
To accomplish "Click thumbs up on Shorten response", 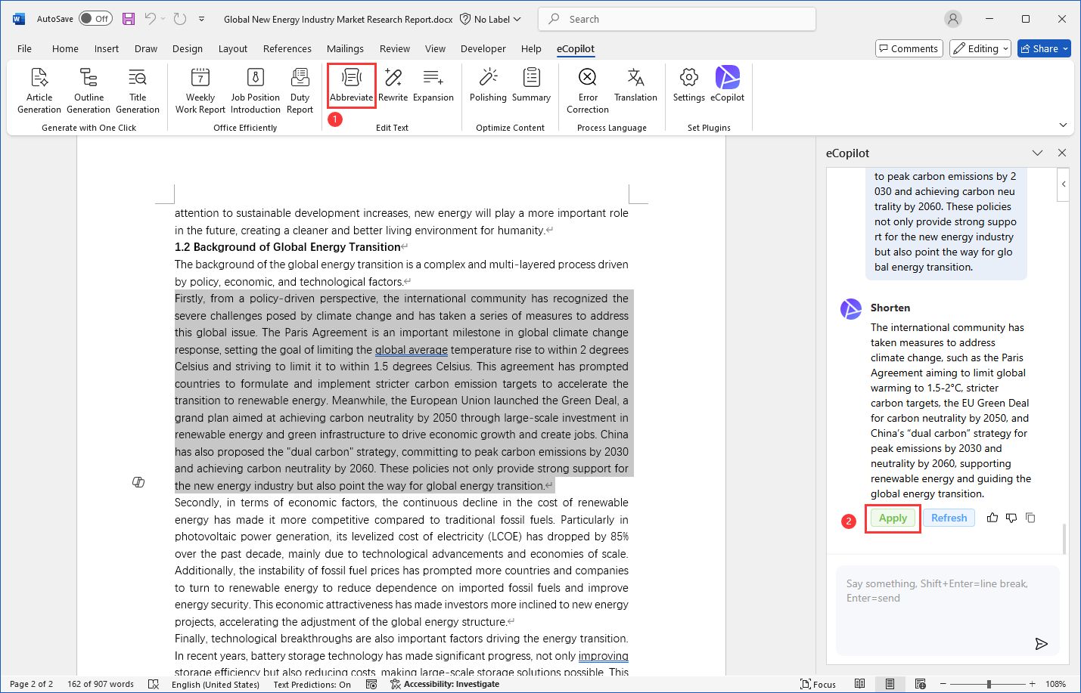I will 992,518.
